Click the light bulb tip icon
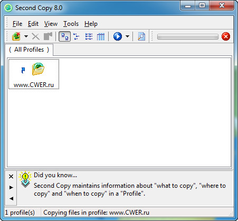The width and height of the screenshot is (238, 221). click(25, 179)
